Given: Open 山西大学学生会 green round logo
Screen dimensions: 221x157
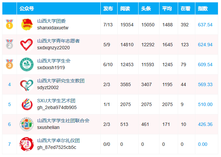Looking at the screenshot, I should (x=27, y=64).
